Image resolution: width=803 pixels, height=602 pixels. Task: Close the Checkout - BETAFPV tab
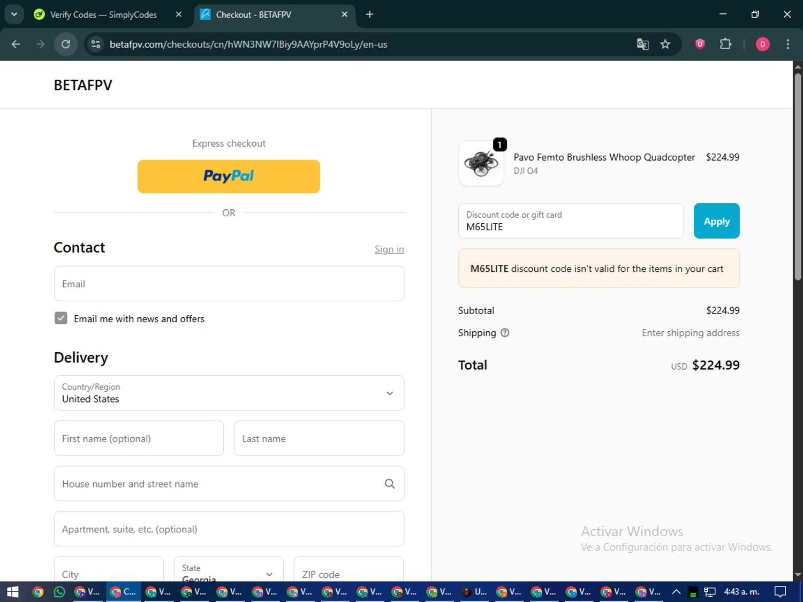coord(345,14)
